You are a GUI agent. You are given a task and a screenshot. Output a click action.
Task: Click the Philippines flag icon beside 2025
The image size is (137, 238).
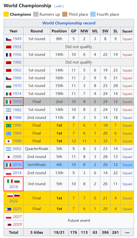click(8, 209)
